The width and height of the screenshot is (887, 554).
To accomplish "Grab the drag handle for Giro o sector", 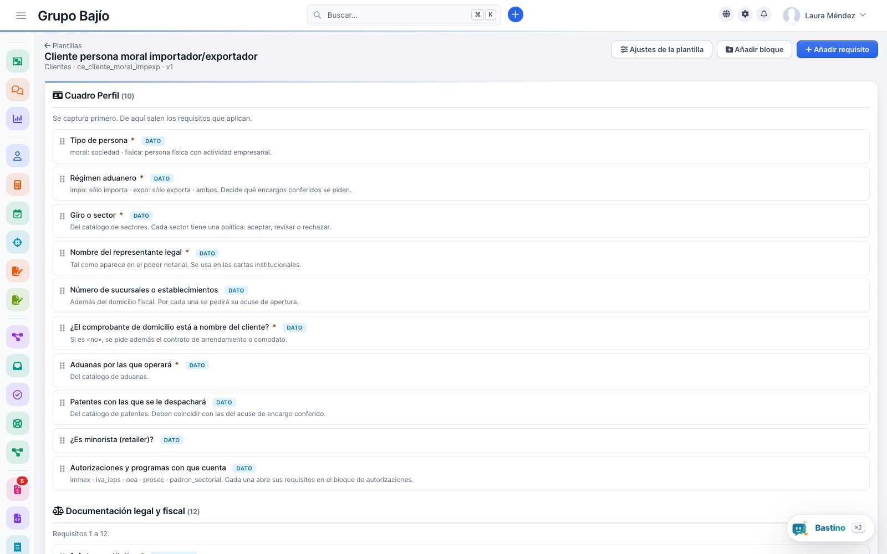I will 62,216.
